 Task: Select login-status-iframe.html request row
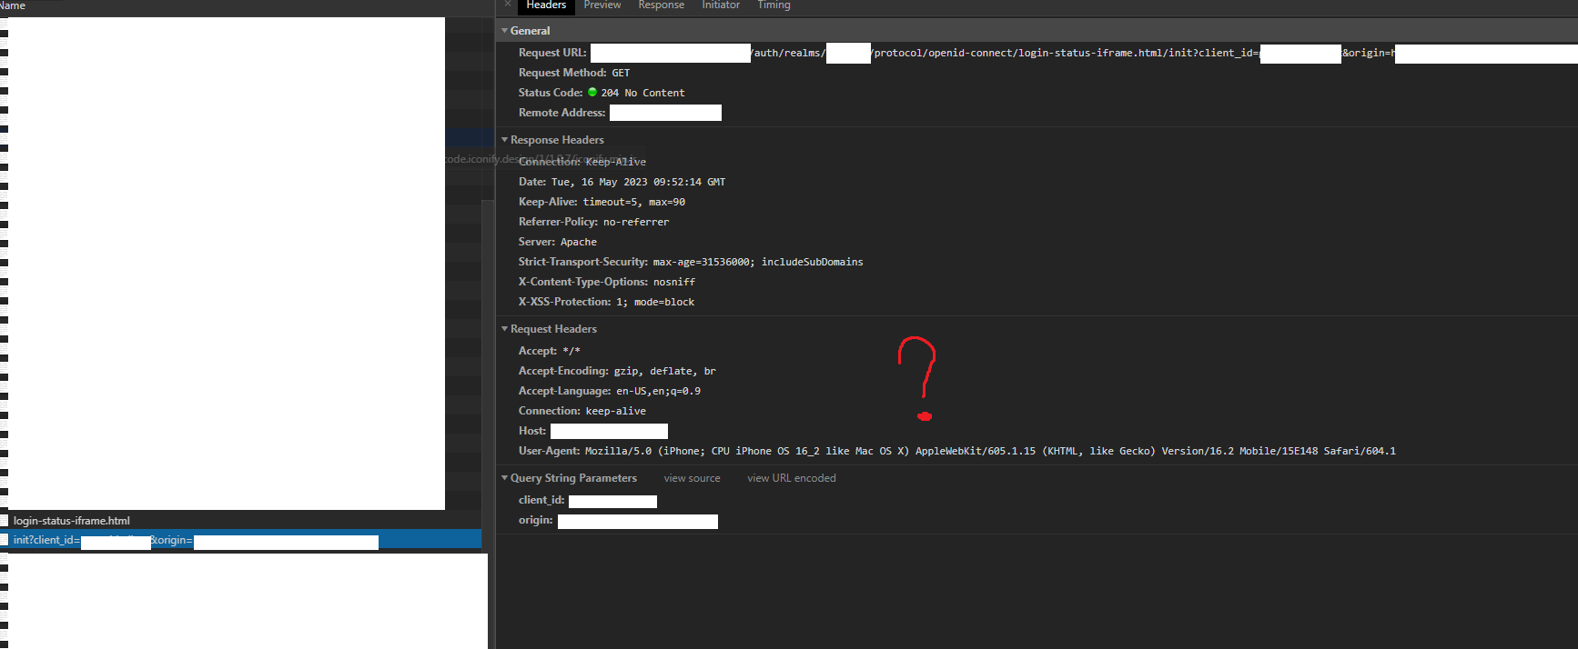[241, 521]
